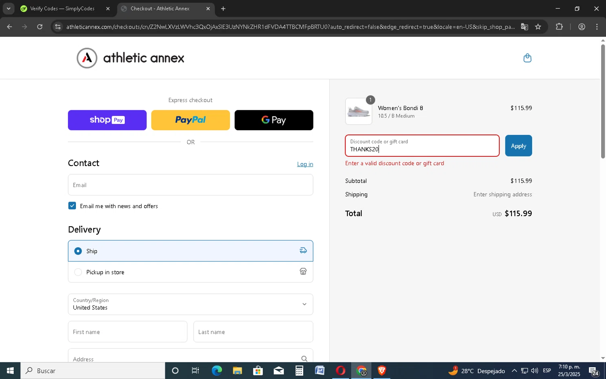The height and width of the screenshot is (379, 606).
Task: Open the volume control in system tray
Action: click(534, 371)
